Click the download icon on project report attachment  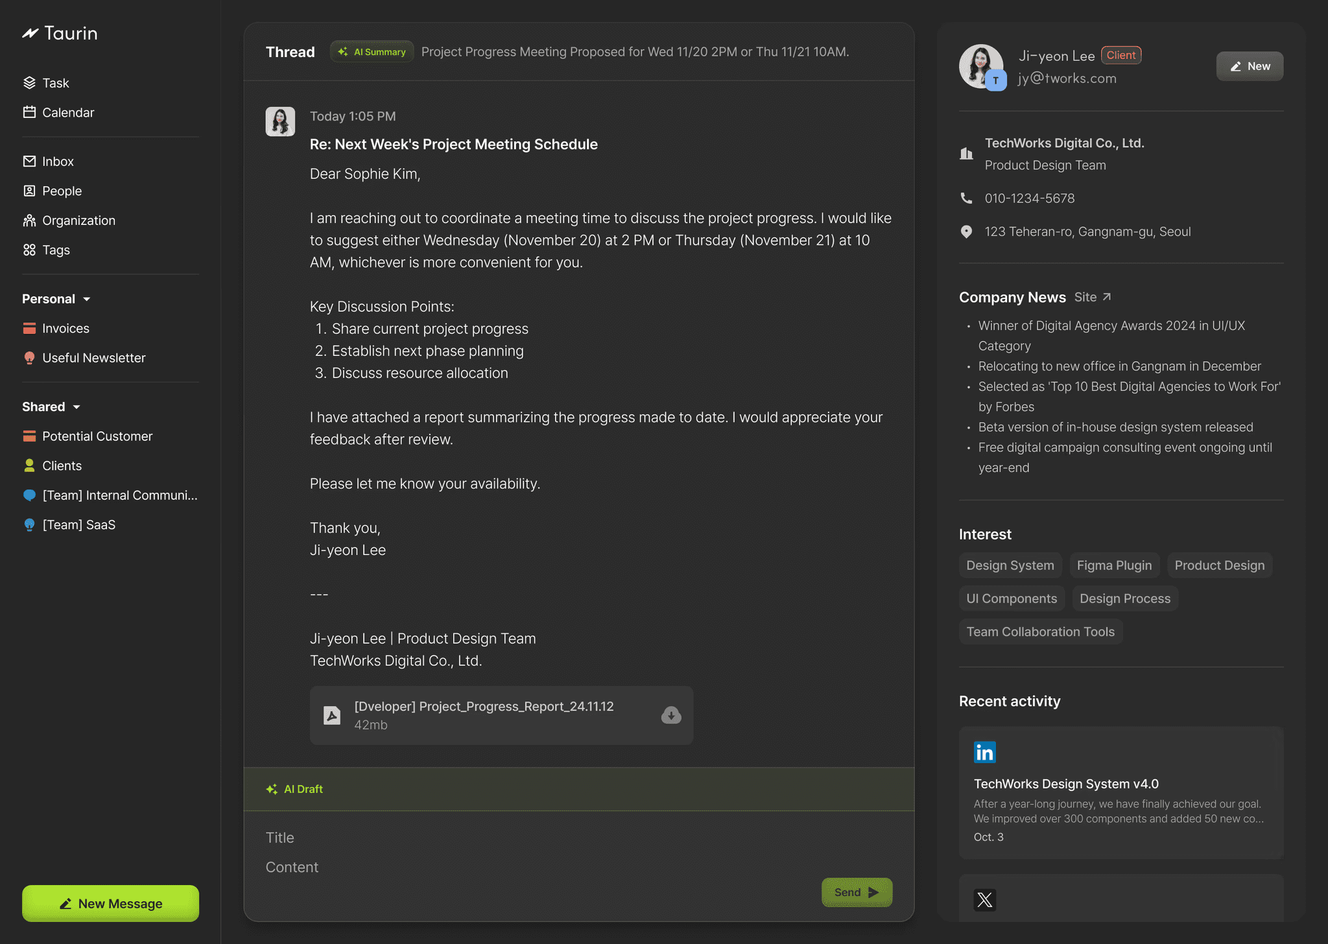click(670, 714)
